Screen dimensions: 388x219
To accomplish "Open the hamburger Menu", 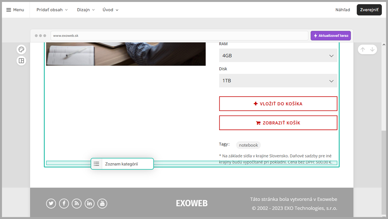I will click(15, 10).
